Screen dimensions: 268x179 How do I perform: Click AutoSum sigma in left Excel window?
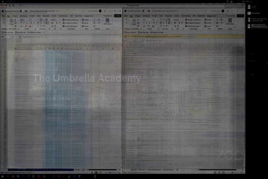click(x=94, y=20)
